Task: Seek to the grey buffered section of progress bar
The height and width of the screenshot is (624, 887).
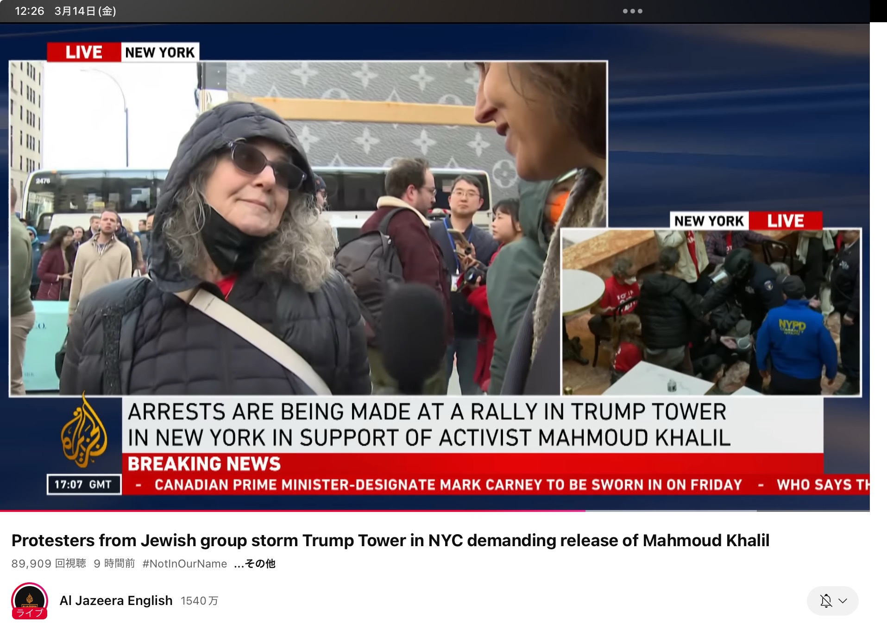Action: pyautogui.click(x=671, y=511)
